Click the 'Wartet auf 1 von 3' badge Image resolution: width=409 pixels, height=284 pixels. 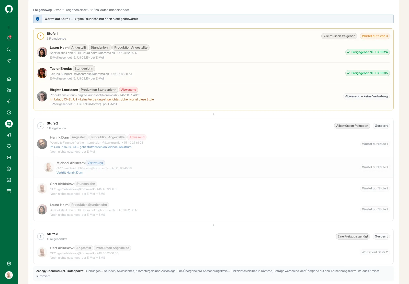click(375, 36)
